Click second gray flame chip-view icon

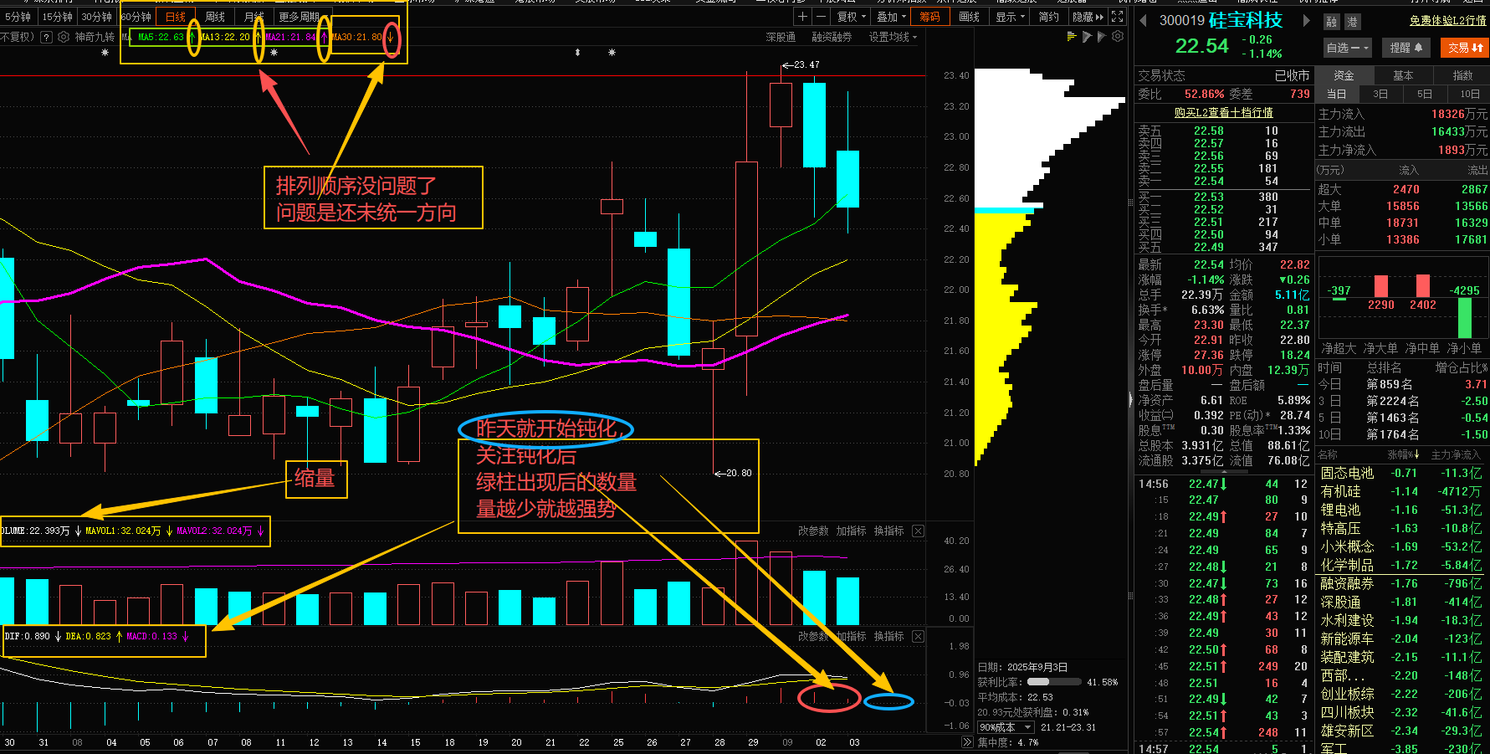(x=1102, y=37)
